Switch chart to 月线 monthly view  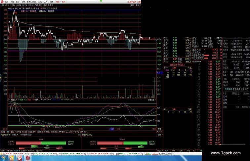pyautogui.click(x=45, y=5)
